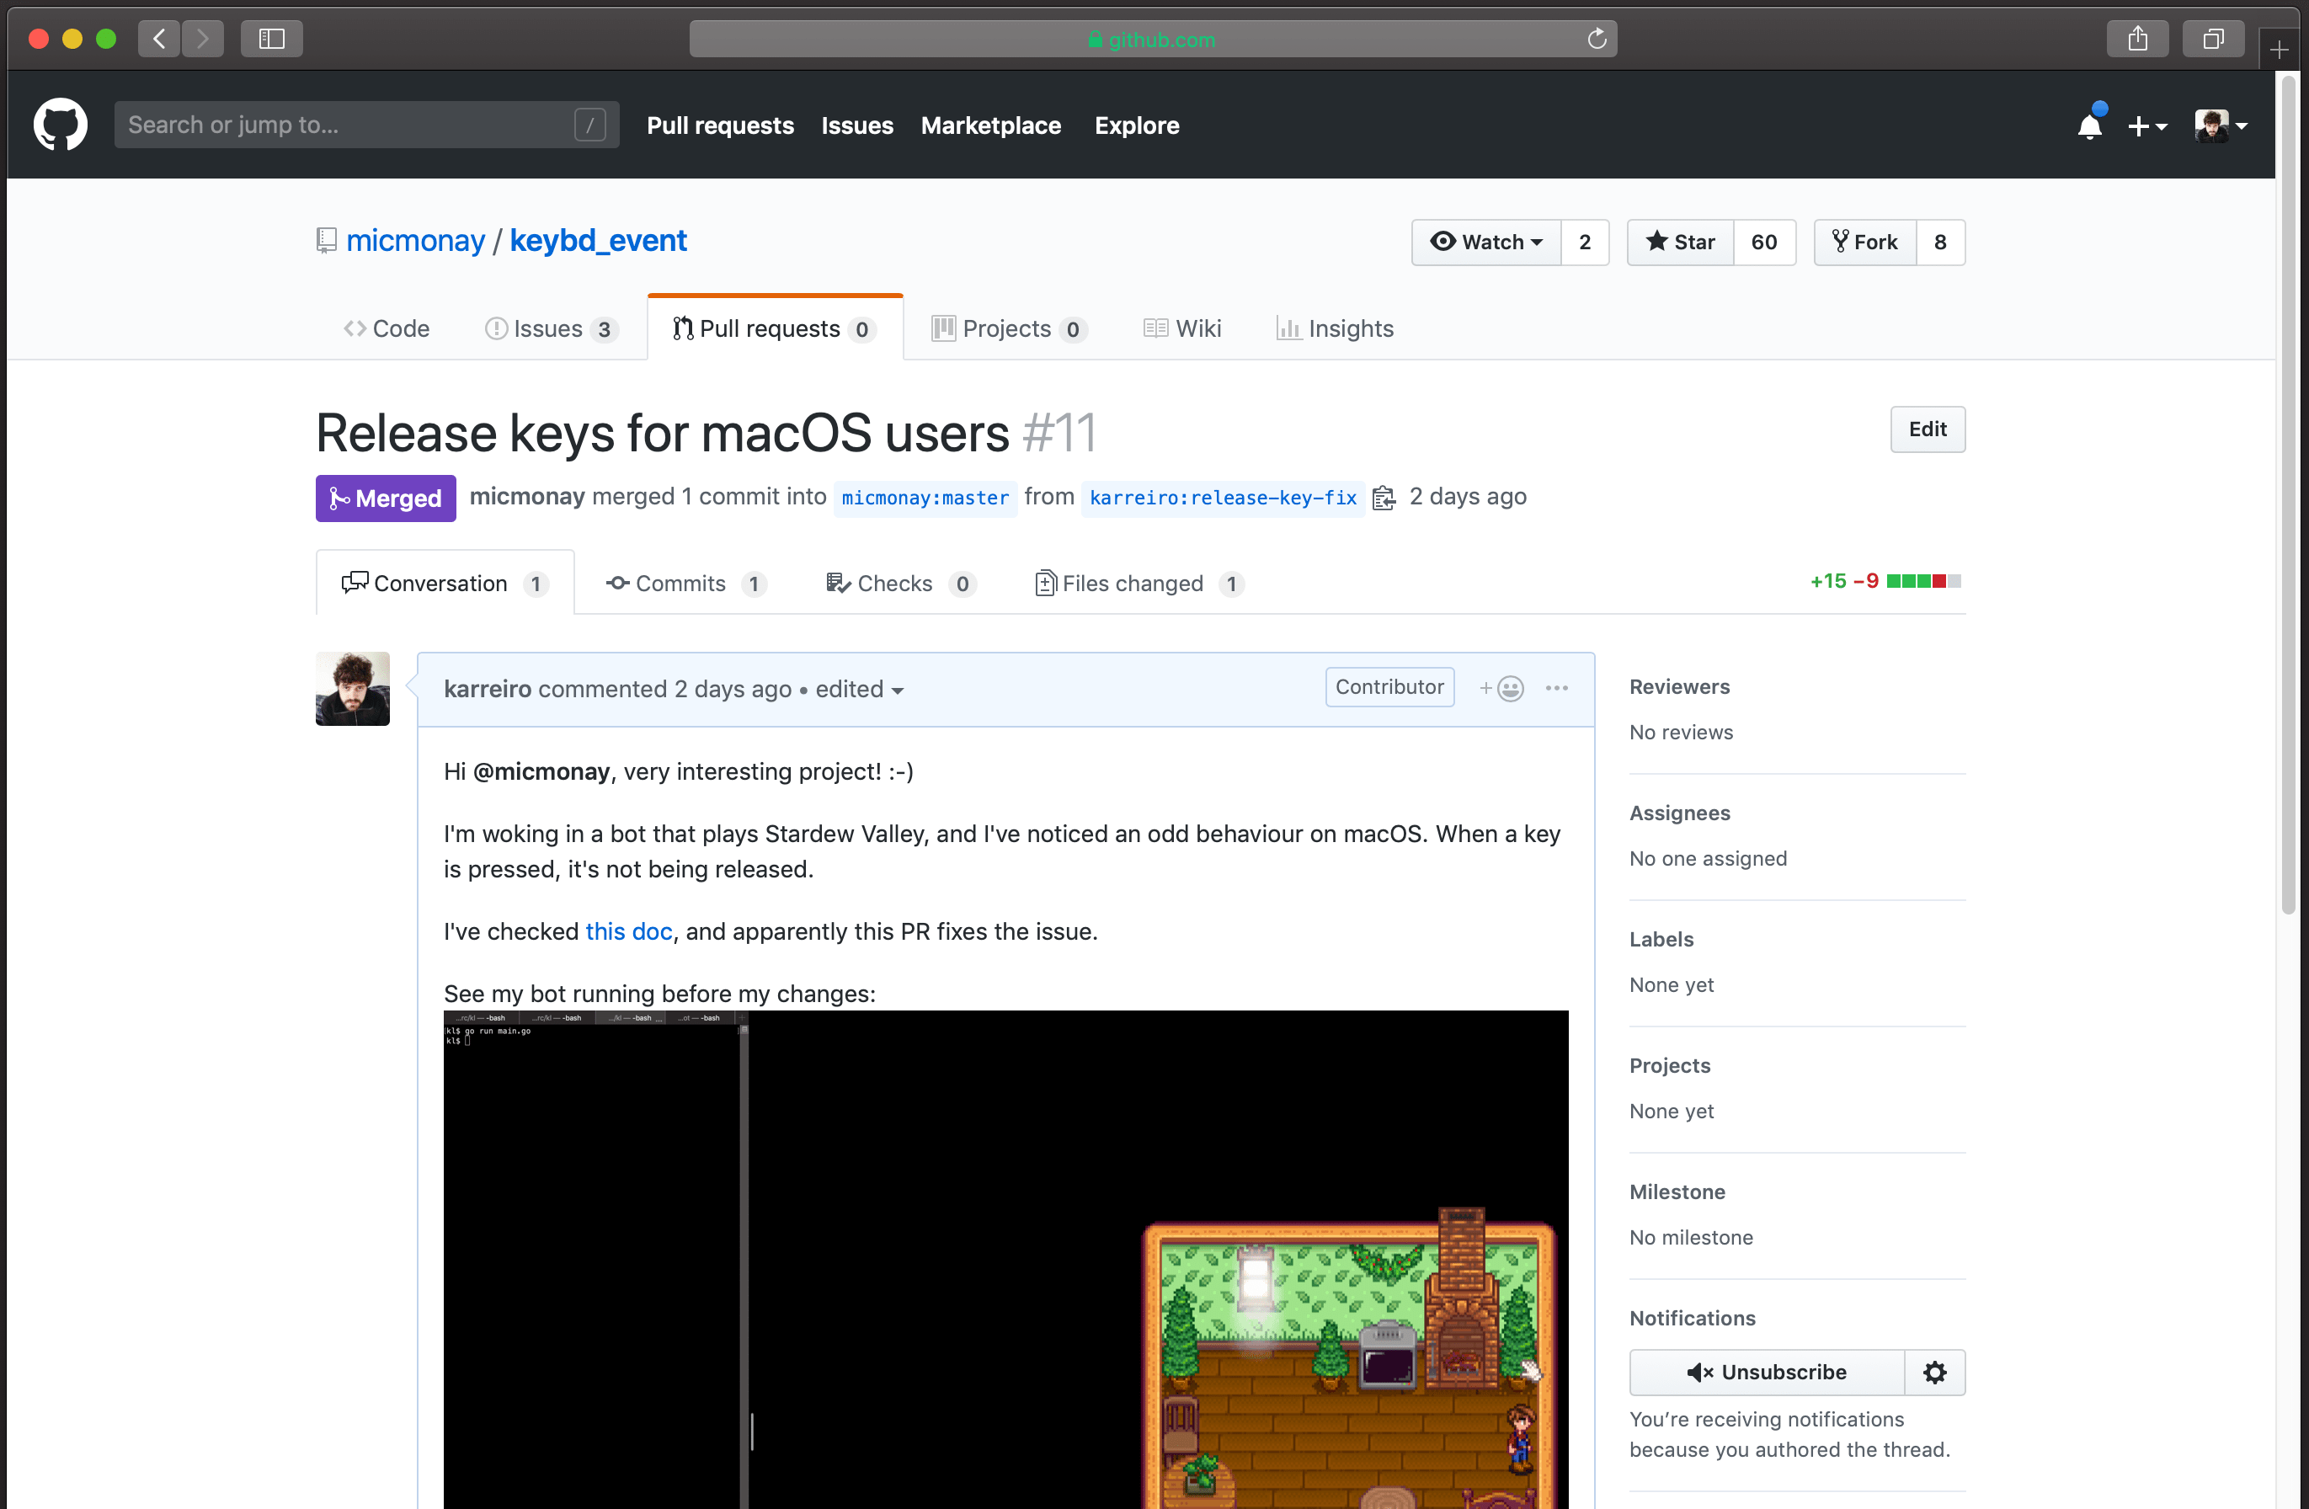This screenshot has width=2309, height=1509.
Task: Expand the edited history dropdown
Action: coord(859,688)
